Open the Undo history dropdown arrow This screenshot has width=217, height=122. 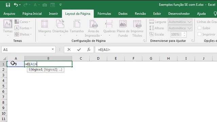click(20, 5)
